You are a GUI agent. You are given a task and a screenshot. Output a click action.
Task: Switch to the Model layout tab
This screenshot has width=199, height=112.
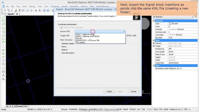point(20,106)
